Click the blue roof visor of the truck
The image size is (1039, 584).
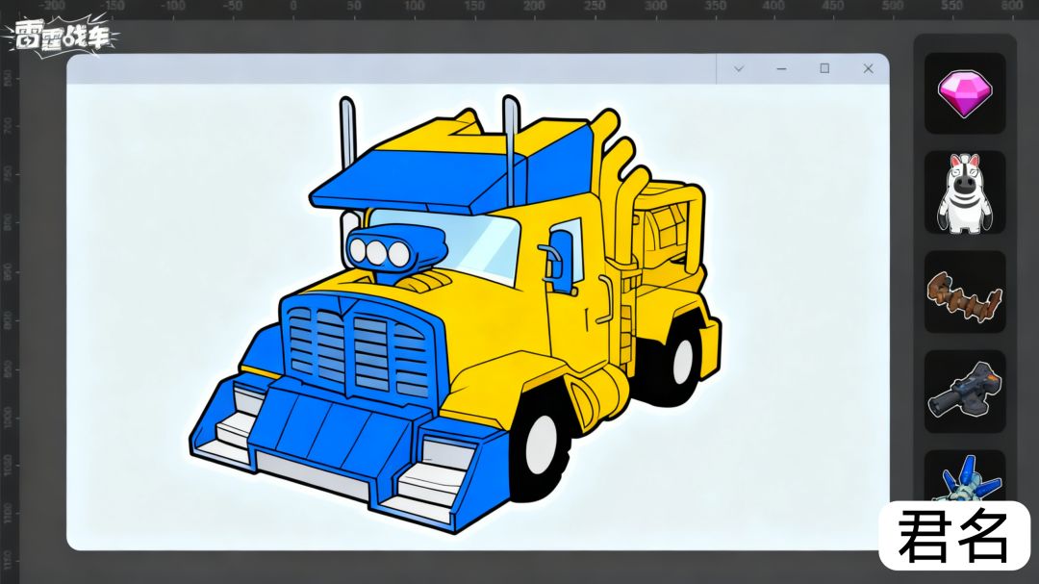[x=438, y=174]
